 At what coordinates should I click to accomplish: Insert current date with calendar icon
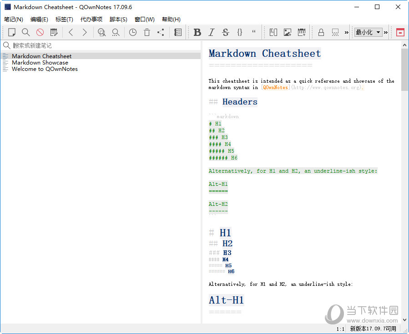pyautogui.click(x=302, y=32)
